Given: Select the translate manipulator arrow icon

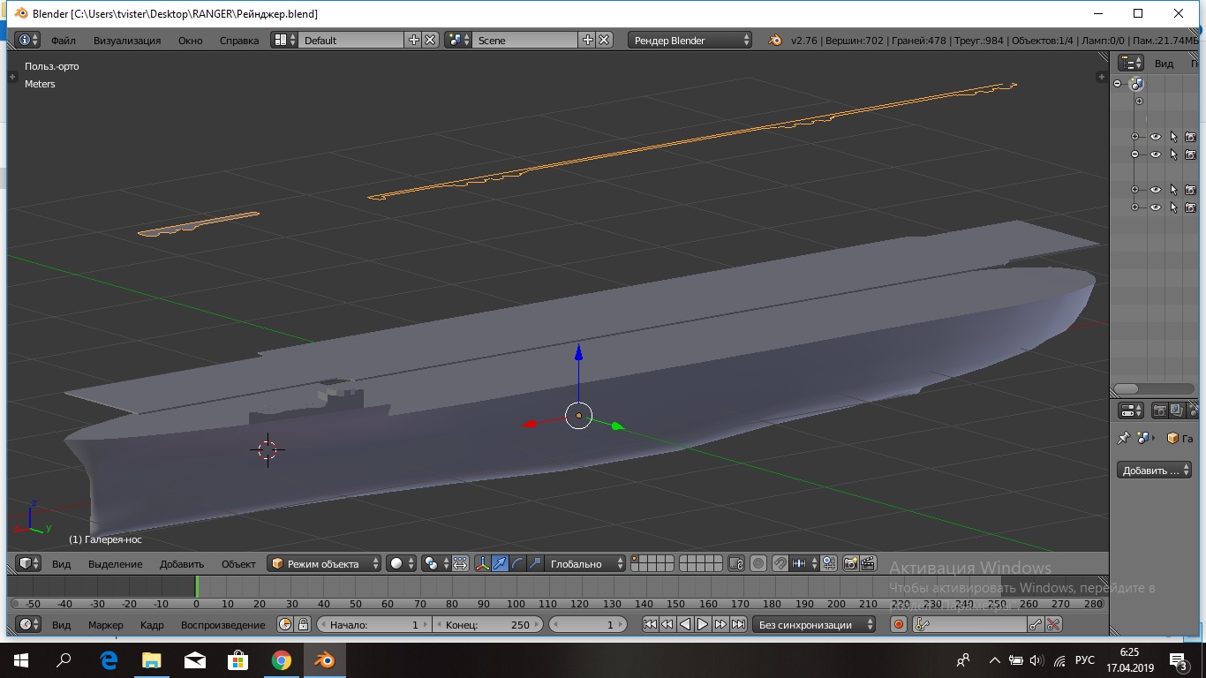Looking at the screenshot, I should [501, 563].
